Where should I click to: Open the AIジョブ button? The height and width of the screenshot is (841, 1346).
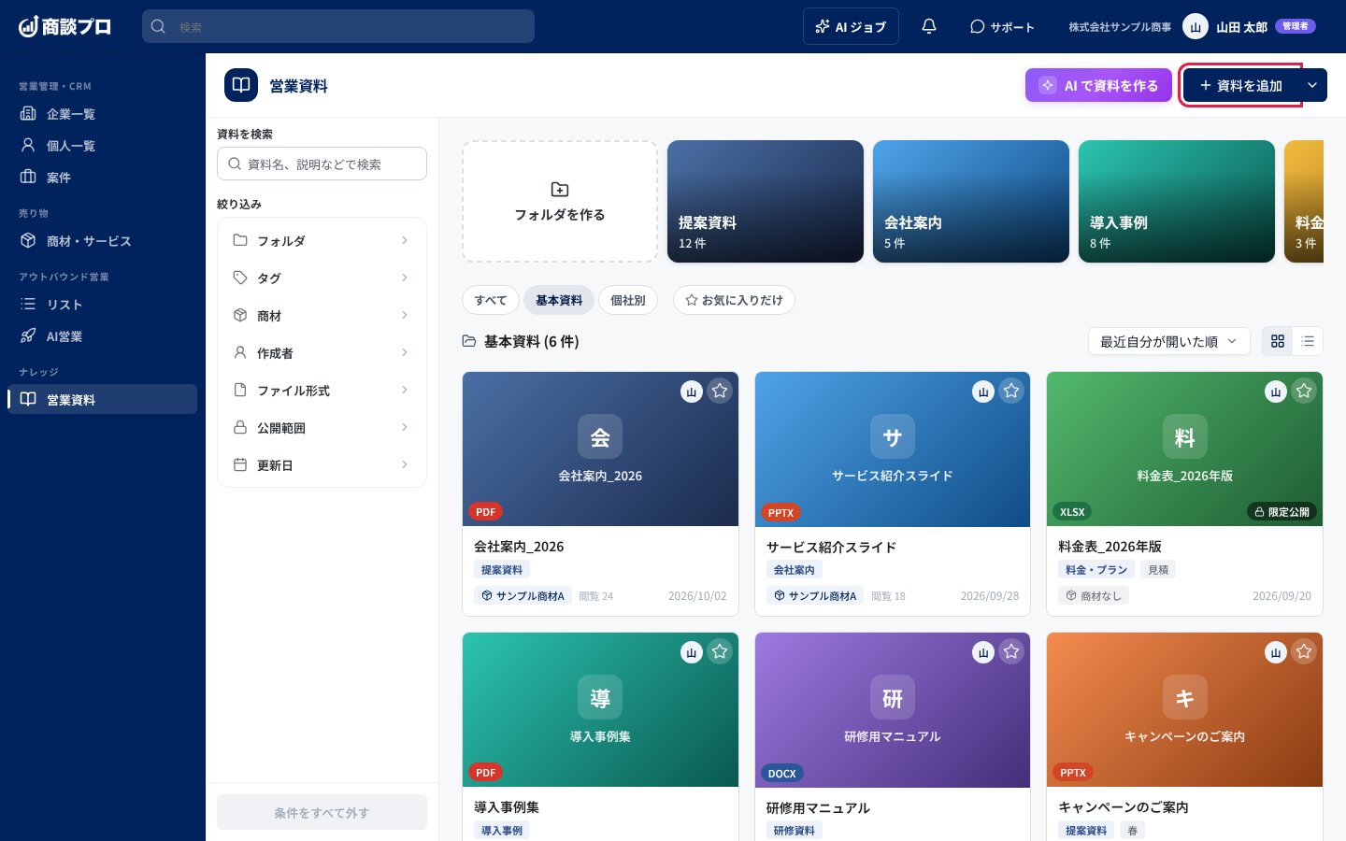pyautogui.click(x=851, y=26)
